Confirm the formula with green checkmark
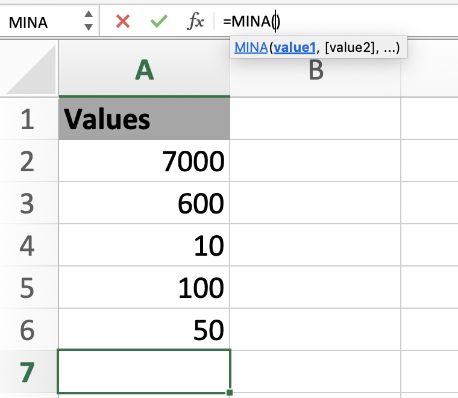 pyautogui.click(x=159, y=22)
